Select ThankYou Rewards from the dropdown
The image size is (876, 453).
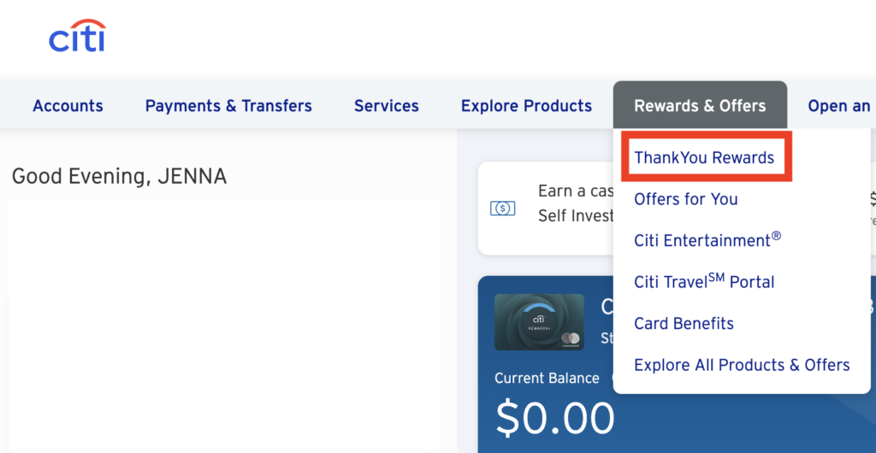coord(704,157)
